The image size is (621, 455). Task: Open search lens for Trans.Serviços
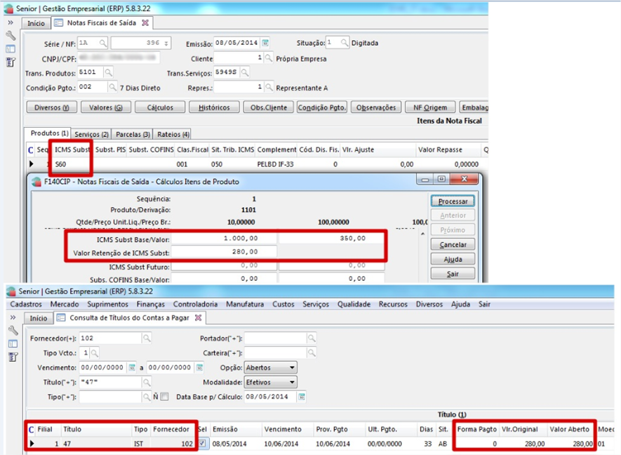coord(245,72)
